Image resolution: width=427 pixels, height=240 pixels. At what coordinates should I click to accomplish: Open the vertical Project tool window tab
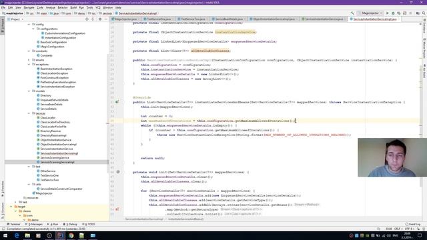(x=3, y=26)
